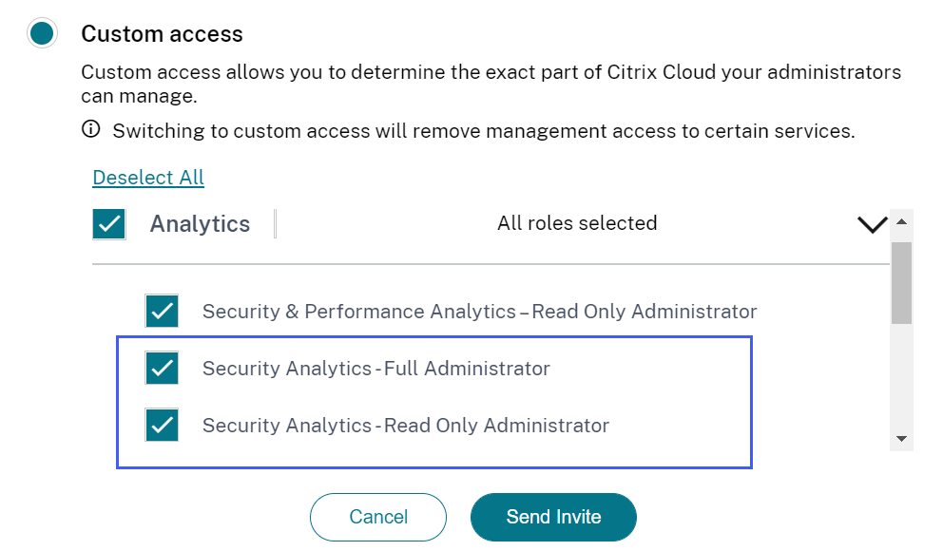Image resolution: width=943 pixels, height=551 pixels.
Task: Select the Custom access radio button
Action: click(42, 34)
